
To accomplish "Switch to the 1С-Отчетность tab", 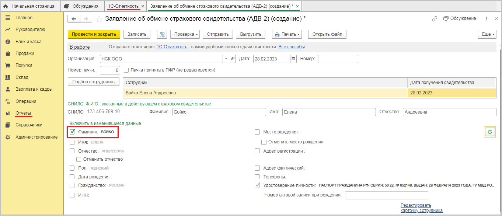I will (123, 6).
